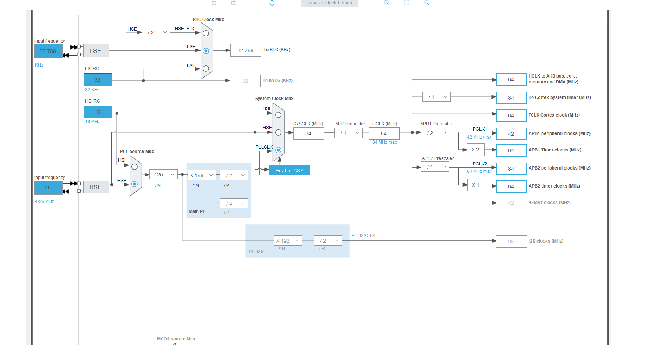
Task: Click the fit-to-screen icon
Action: pos(406,3)
